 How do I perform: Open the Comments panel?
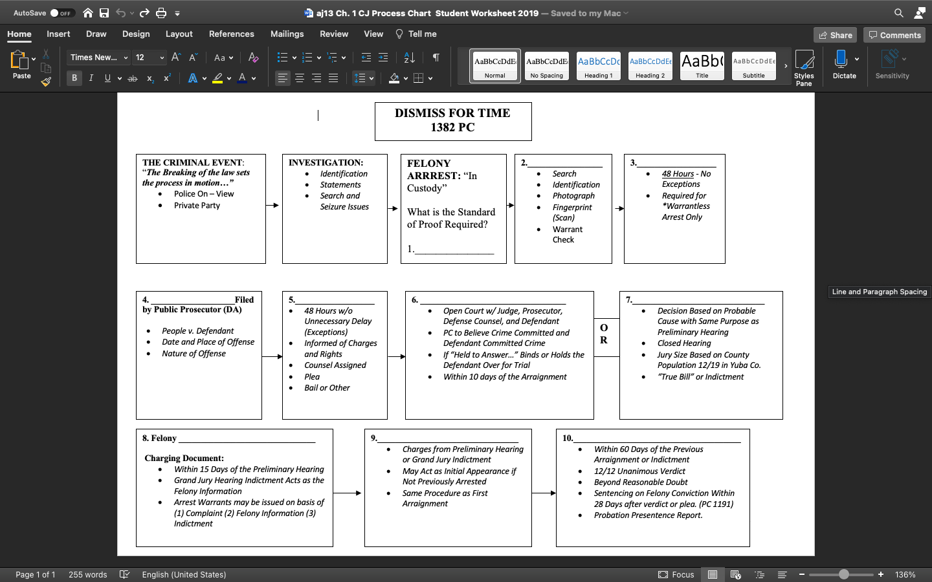click(894, 35)
